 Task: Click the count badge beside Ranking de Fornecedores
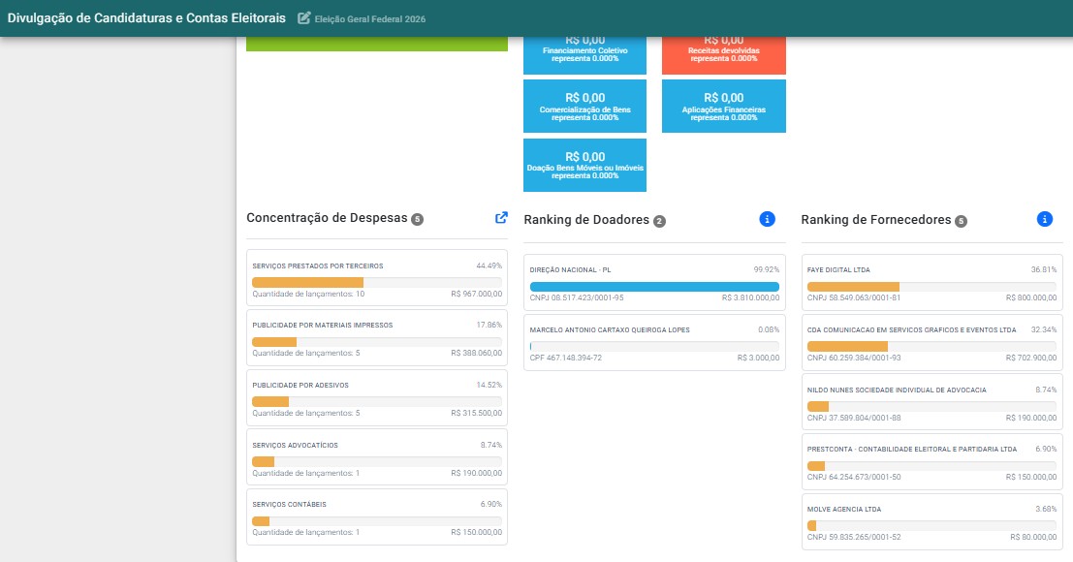(961, 221)
